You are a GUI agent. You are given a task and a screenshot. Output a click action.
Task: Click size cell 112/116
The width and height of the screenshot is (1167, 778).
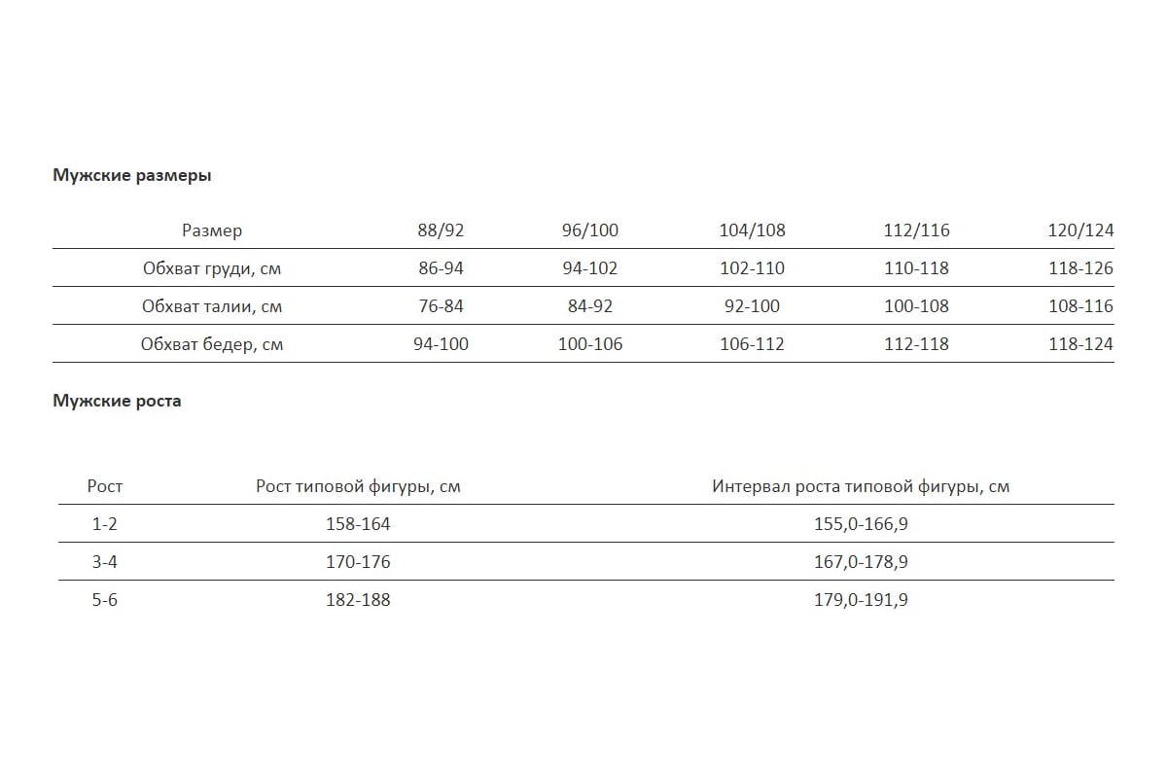[x=917, y=230]
